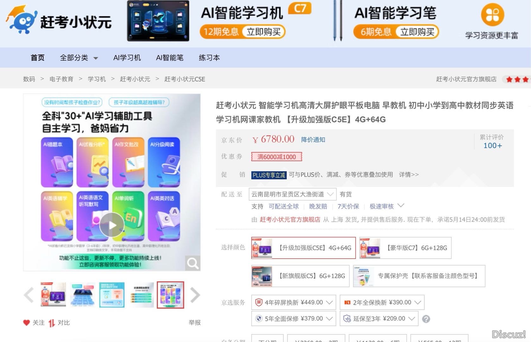Show previous product thumbnails arrow
Image resolution: width=531 pixels, height=342 pixels.
coord(29,295)
